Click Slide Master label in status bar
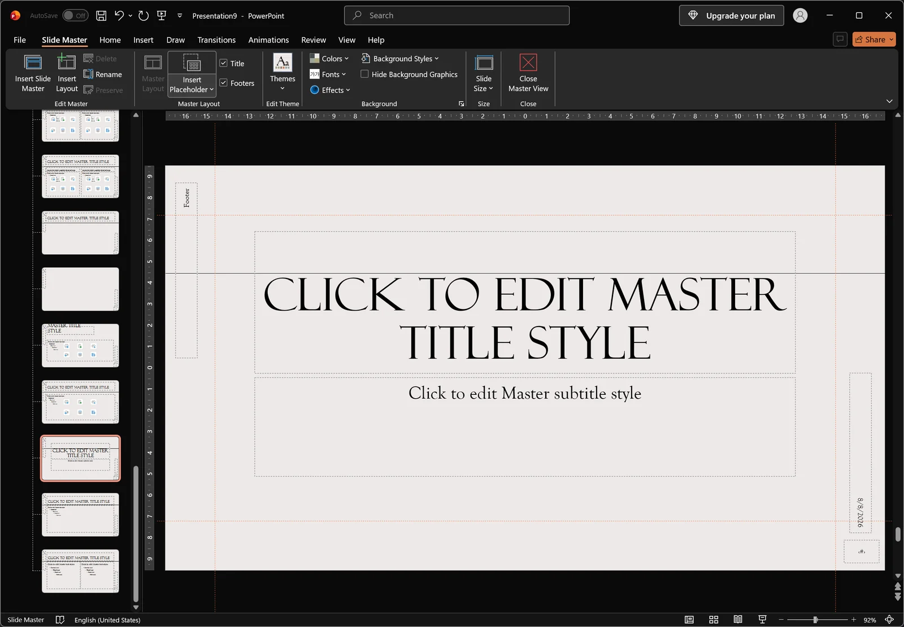This screenshot has width=904, height=627. (26, 620)
